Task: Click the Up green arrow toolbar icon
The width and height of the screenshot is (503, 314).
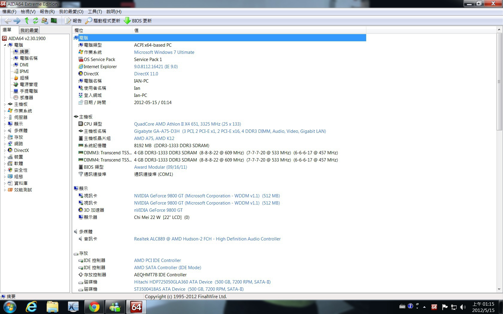Action: pyautogui.click(x=27, y=21)
